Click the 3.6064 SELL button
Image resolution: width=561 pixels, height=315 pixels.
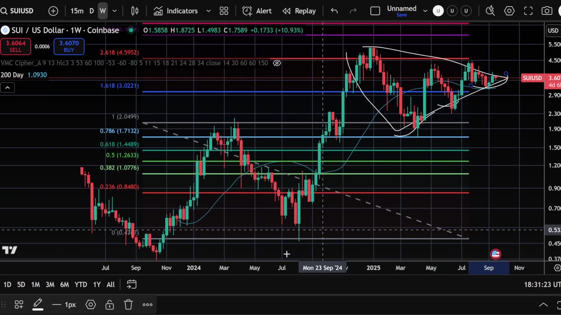click(x=15, y=46)
